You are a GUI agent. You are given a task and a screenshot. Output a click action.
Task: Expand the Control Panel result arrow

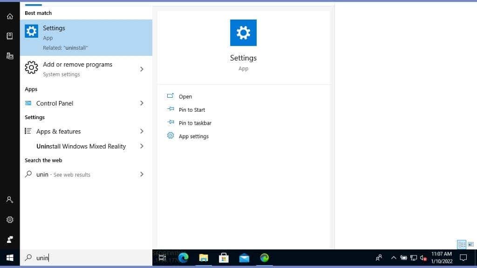(x=142, y=103)
